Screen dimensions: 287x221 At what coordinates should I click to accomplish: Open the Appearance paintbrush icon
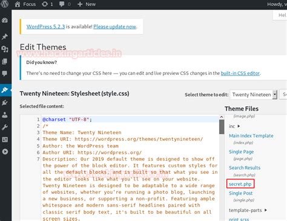[5, 90]
